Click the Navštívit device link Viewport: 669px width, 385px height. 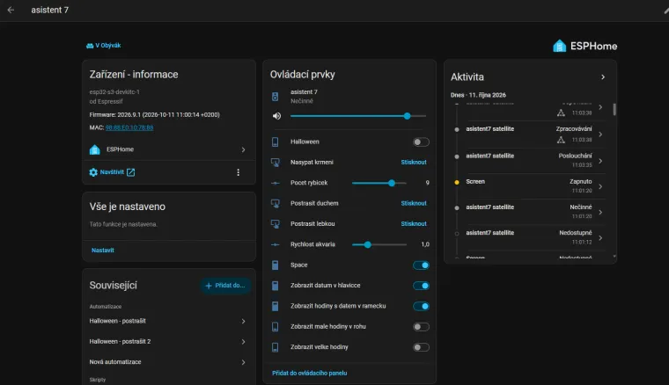[x=112, y=172]
